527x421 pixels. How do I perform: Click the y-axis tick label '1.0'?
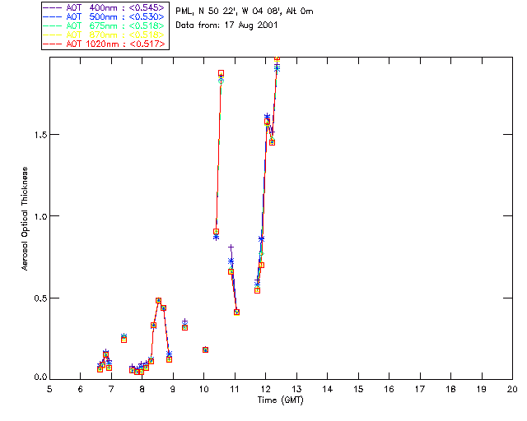click(x=40, y=216)
